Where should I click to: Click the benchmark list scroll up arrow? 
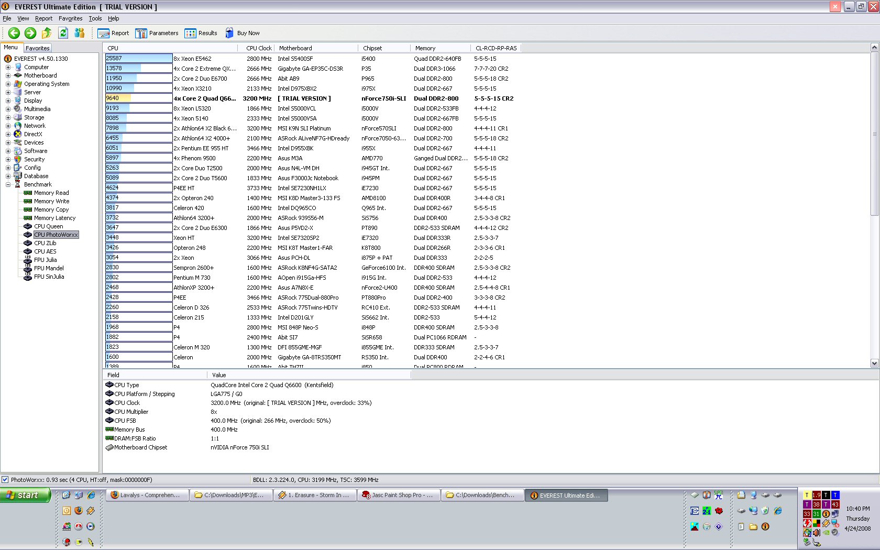874,48
